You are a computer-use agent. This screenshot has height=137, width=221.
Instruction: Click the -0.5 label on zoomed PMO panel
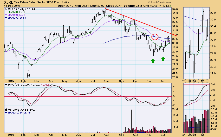point(213,90)
